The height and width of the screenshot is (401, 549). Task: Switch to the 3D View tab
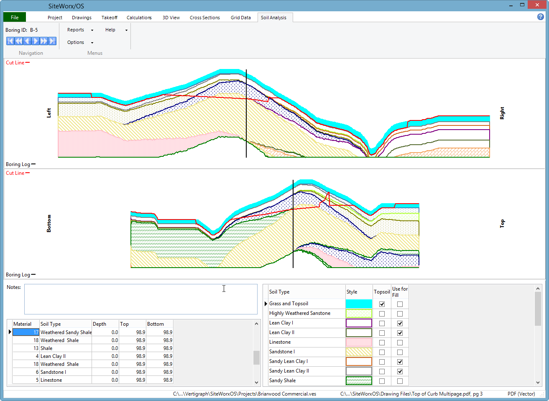[171, 17]
